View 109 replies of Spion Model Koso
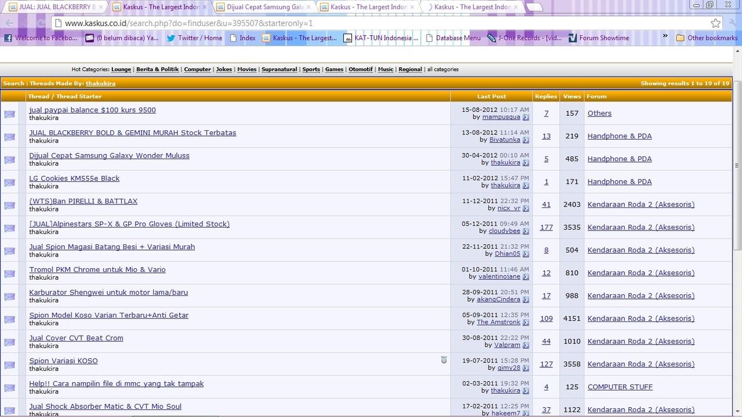 [546, 319]
